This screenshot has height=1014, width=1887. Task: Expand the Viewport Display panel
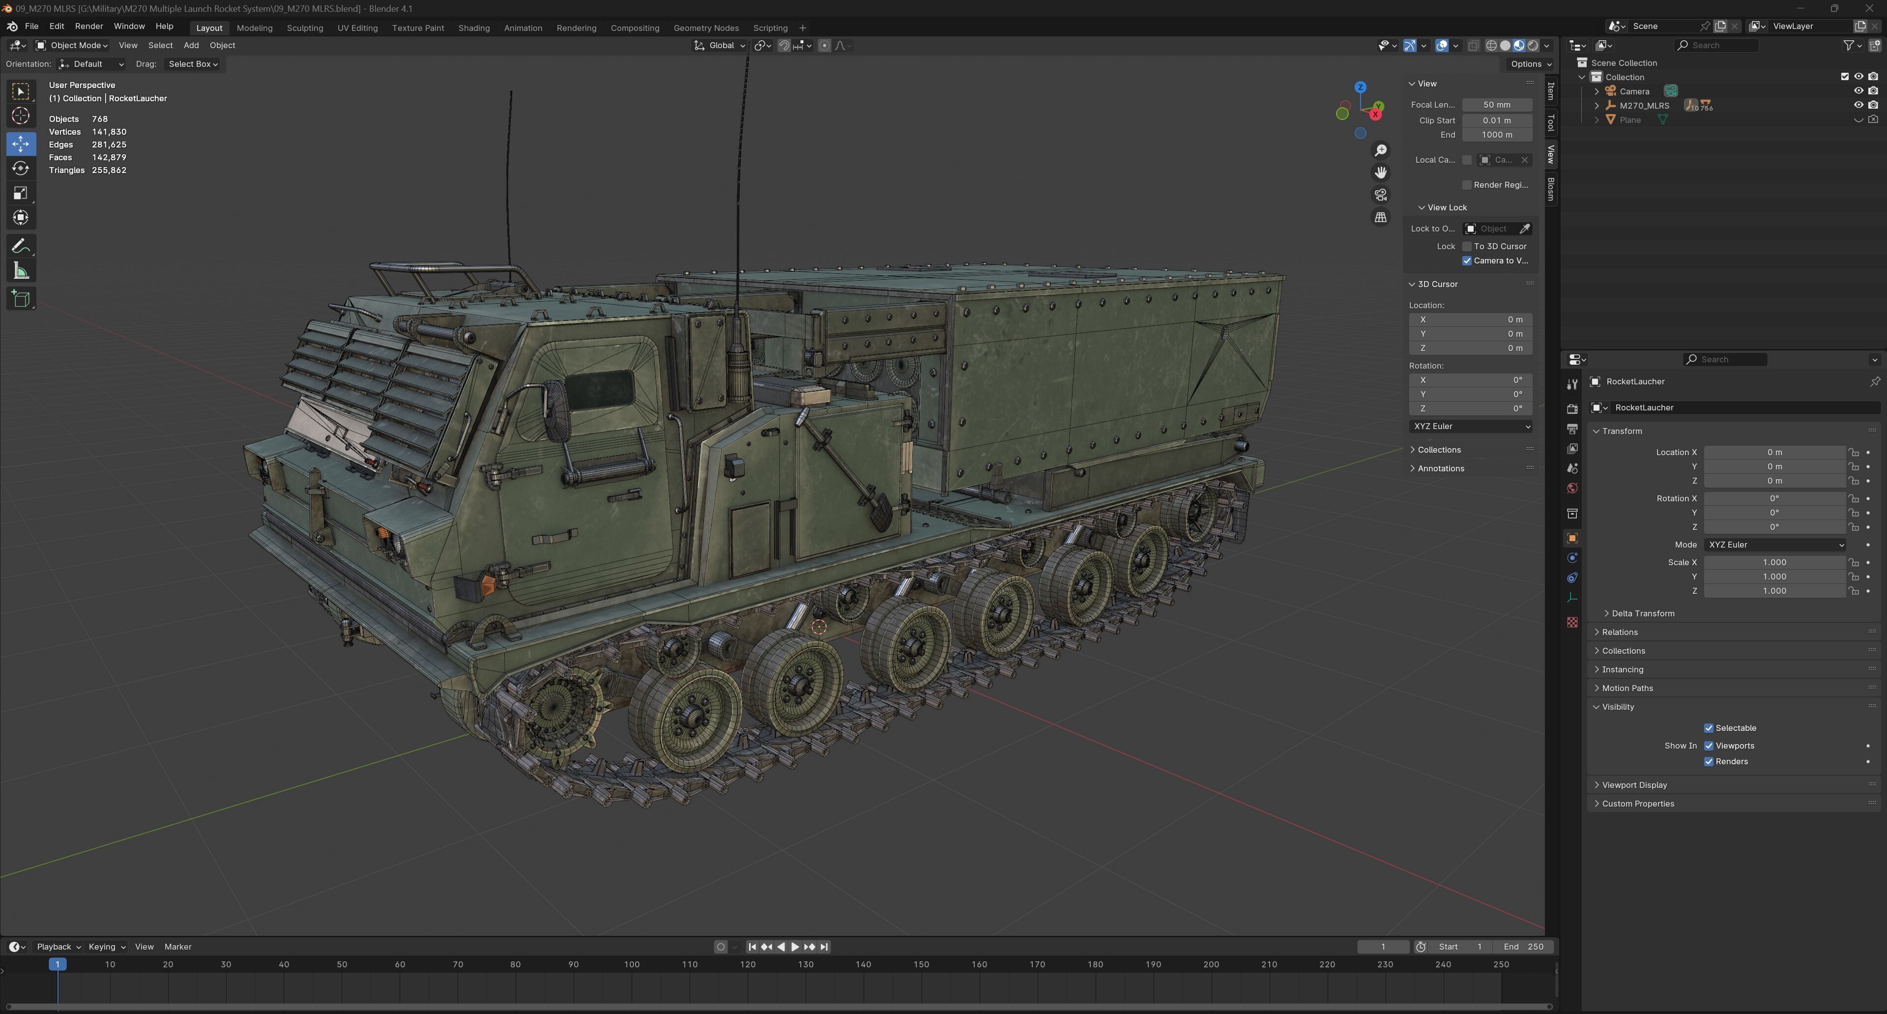click(1634, 784)
